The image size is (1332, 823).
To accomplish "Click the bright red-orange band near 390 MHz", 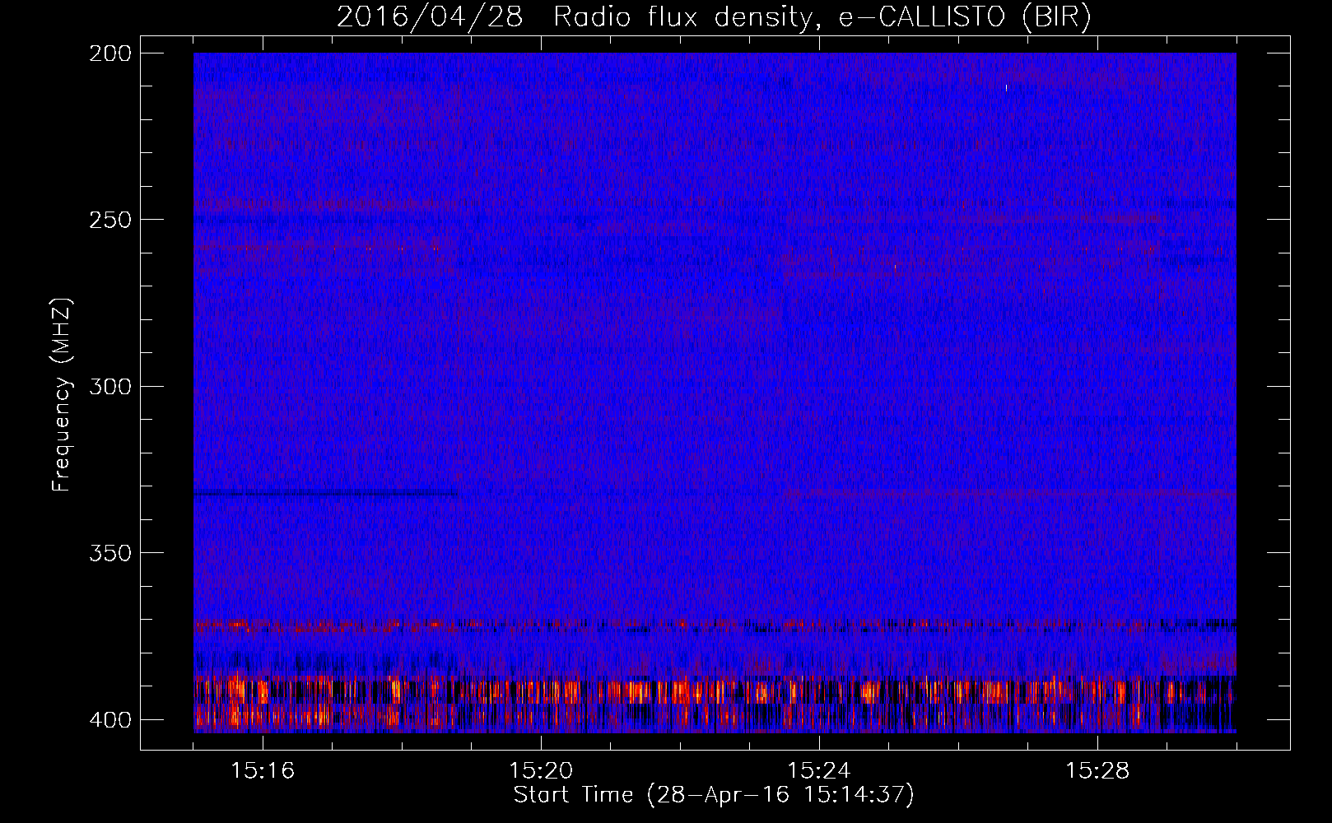I will point(715,690).
